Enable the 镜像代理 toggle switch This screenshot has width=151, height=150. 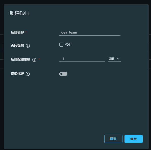(63, 74)
